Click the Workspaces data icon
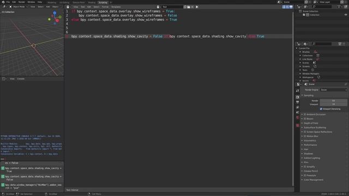349x196 pixels. (318, 77)
